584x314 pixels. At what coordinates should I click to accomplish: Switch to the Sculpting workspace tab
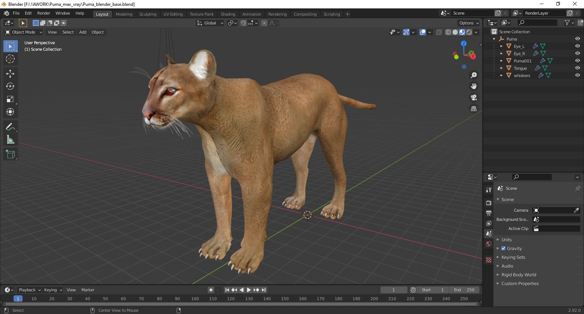[x=148, y=14]
